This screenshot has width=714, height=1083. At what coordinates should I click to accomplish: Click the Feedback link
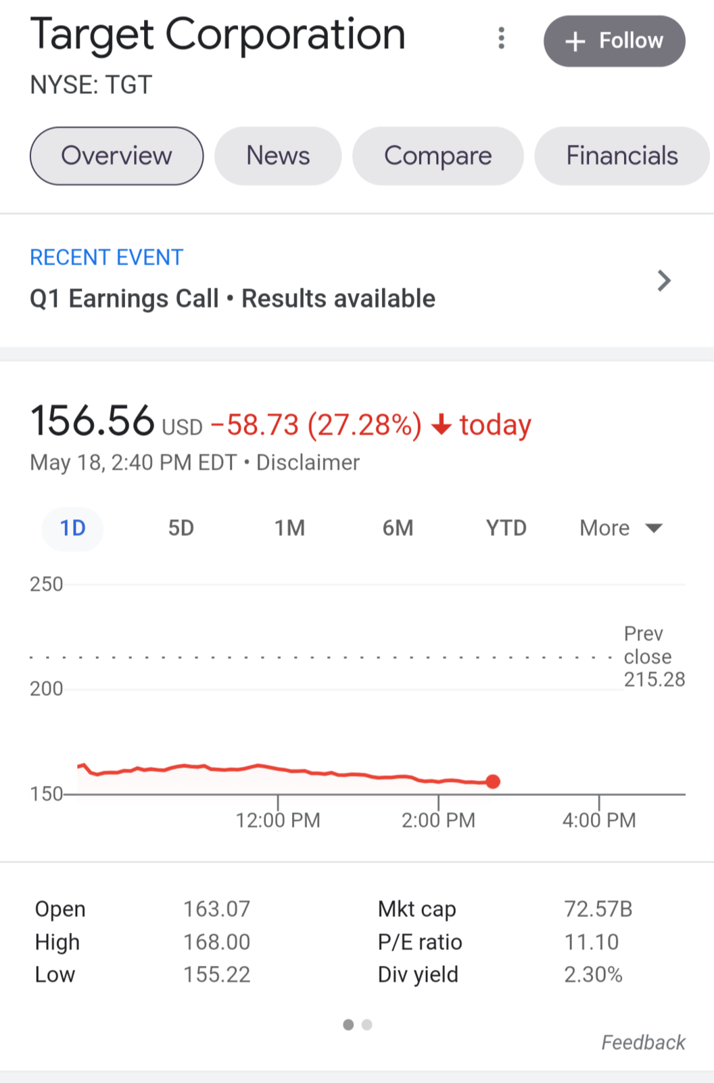click(x=643, y=1042)
